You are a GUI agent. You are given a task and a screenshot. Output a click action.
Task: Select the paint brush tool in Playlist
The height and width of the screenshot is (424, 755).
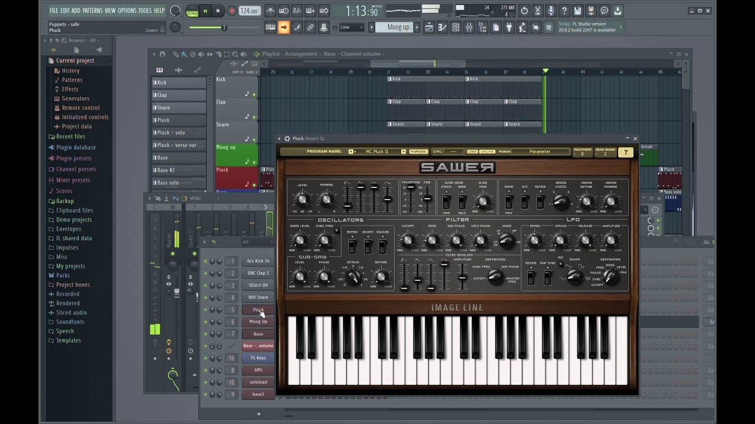click(184, 54)
